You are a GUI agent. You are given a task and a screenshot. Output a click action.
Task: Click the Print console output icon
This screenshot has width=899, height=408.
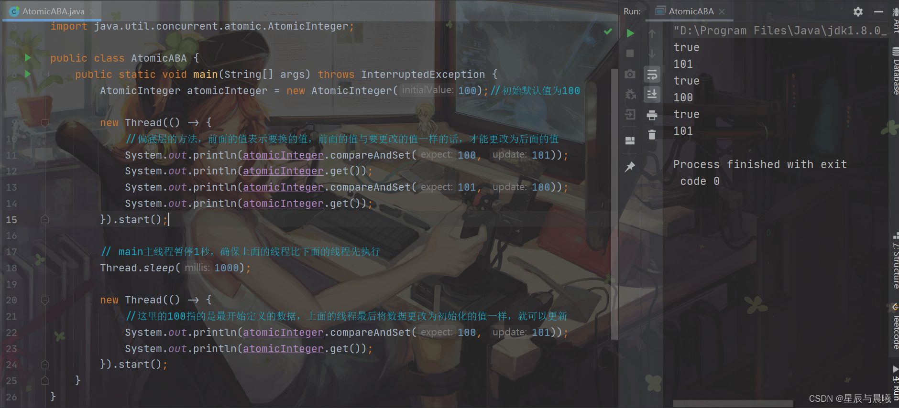click(652, 115)
